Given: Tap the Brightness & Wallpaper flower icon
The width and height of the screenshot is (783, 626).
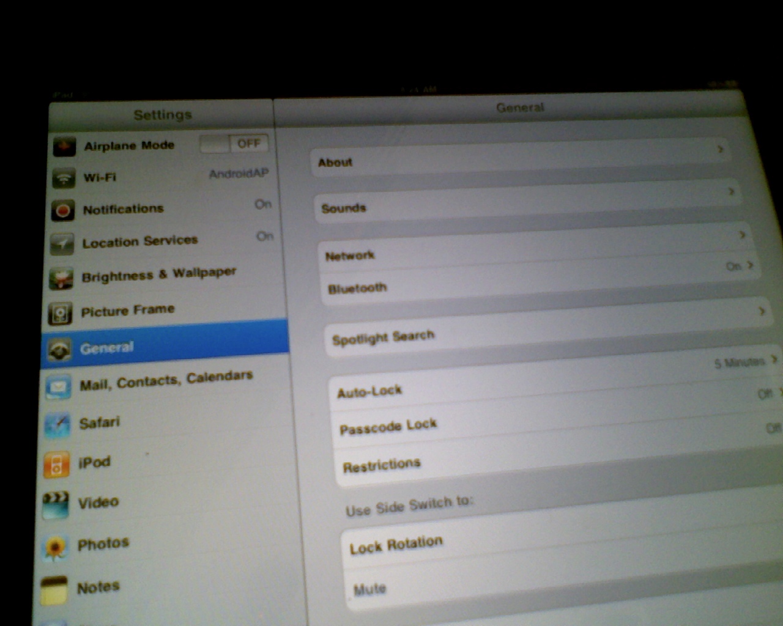Looking at the screenshot, I should click(x=61, y=278).
